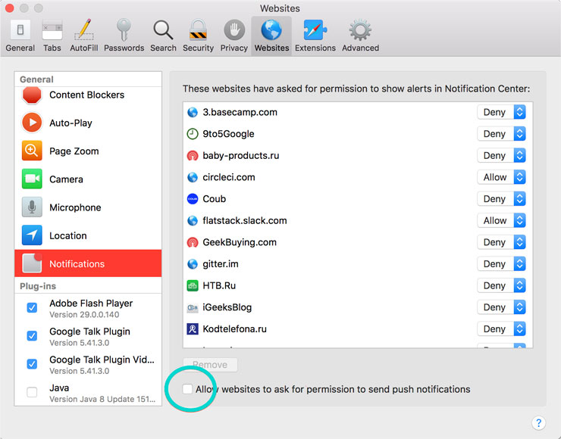
Task: Click the Coub logo icon
Action: [193, 199]
